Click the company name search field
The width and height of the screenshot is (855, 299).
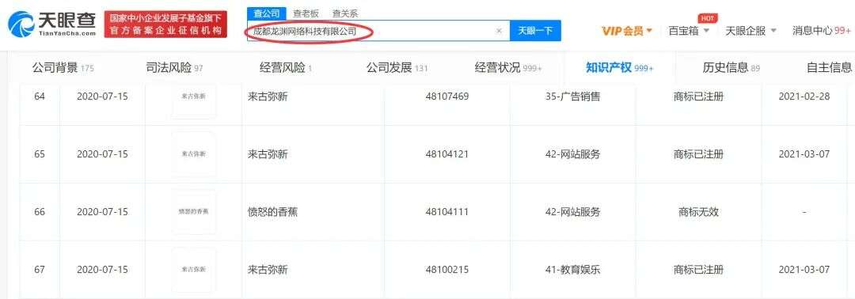(378, 31)
